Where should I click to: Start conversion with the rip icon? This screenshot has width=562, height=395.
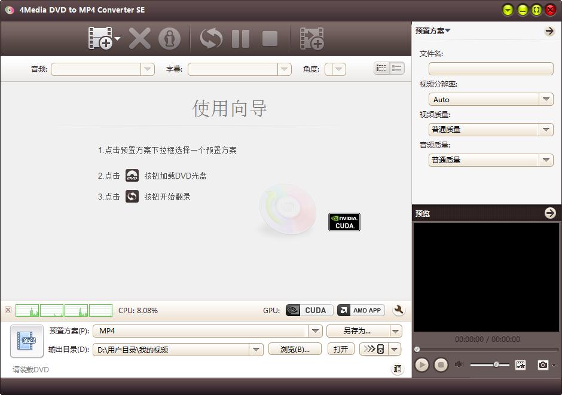tap(210, 38)
